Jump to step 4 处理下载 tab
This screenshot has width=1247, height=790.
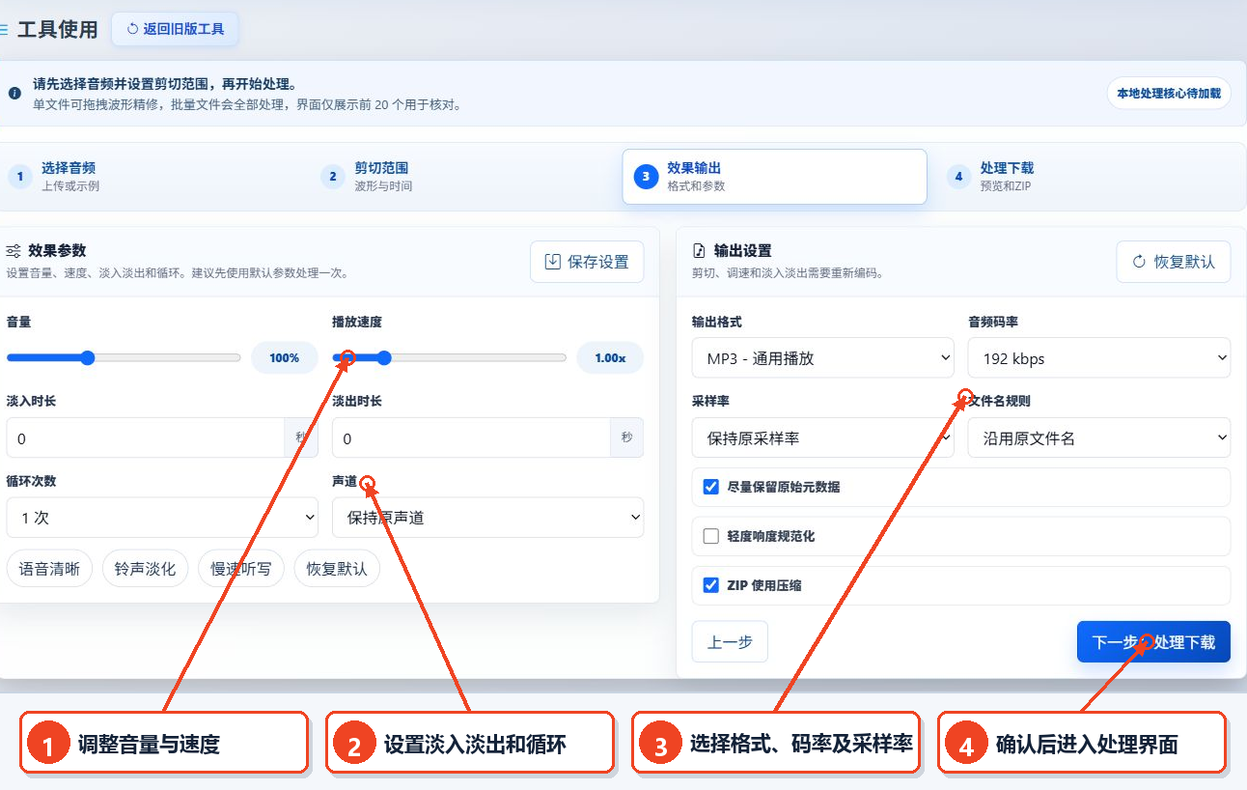click(x=1088, y=177)
